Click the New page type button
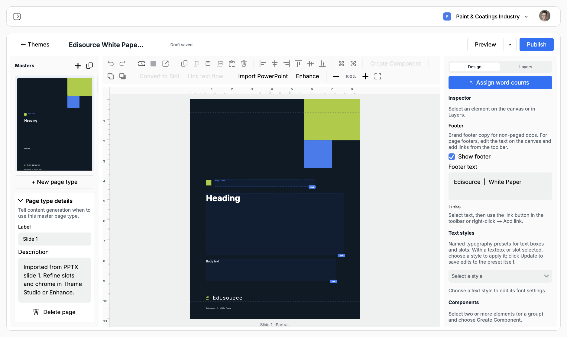The width and height of the screenshot is (567, 337). click(54, 182)
